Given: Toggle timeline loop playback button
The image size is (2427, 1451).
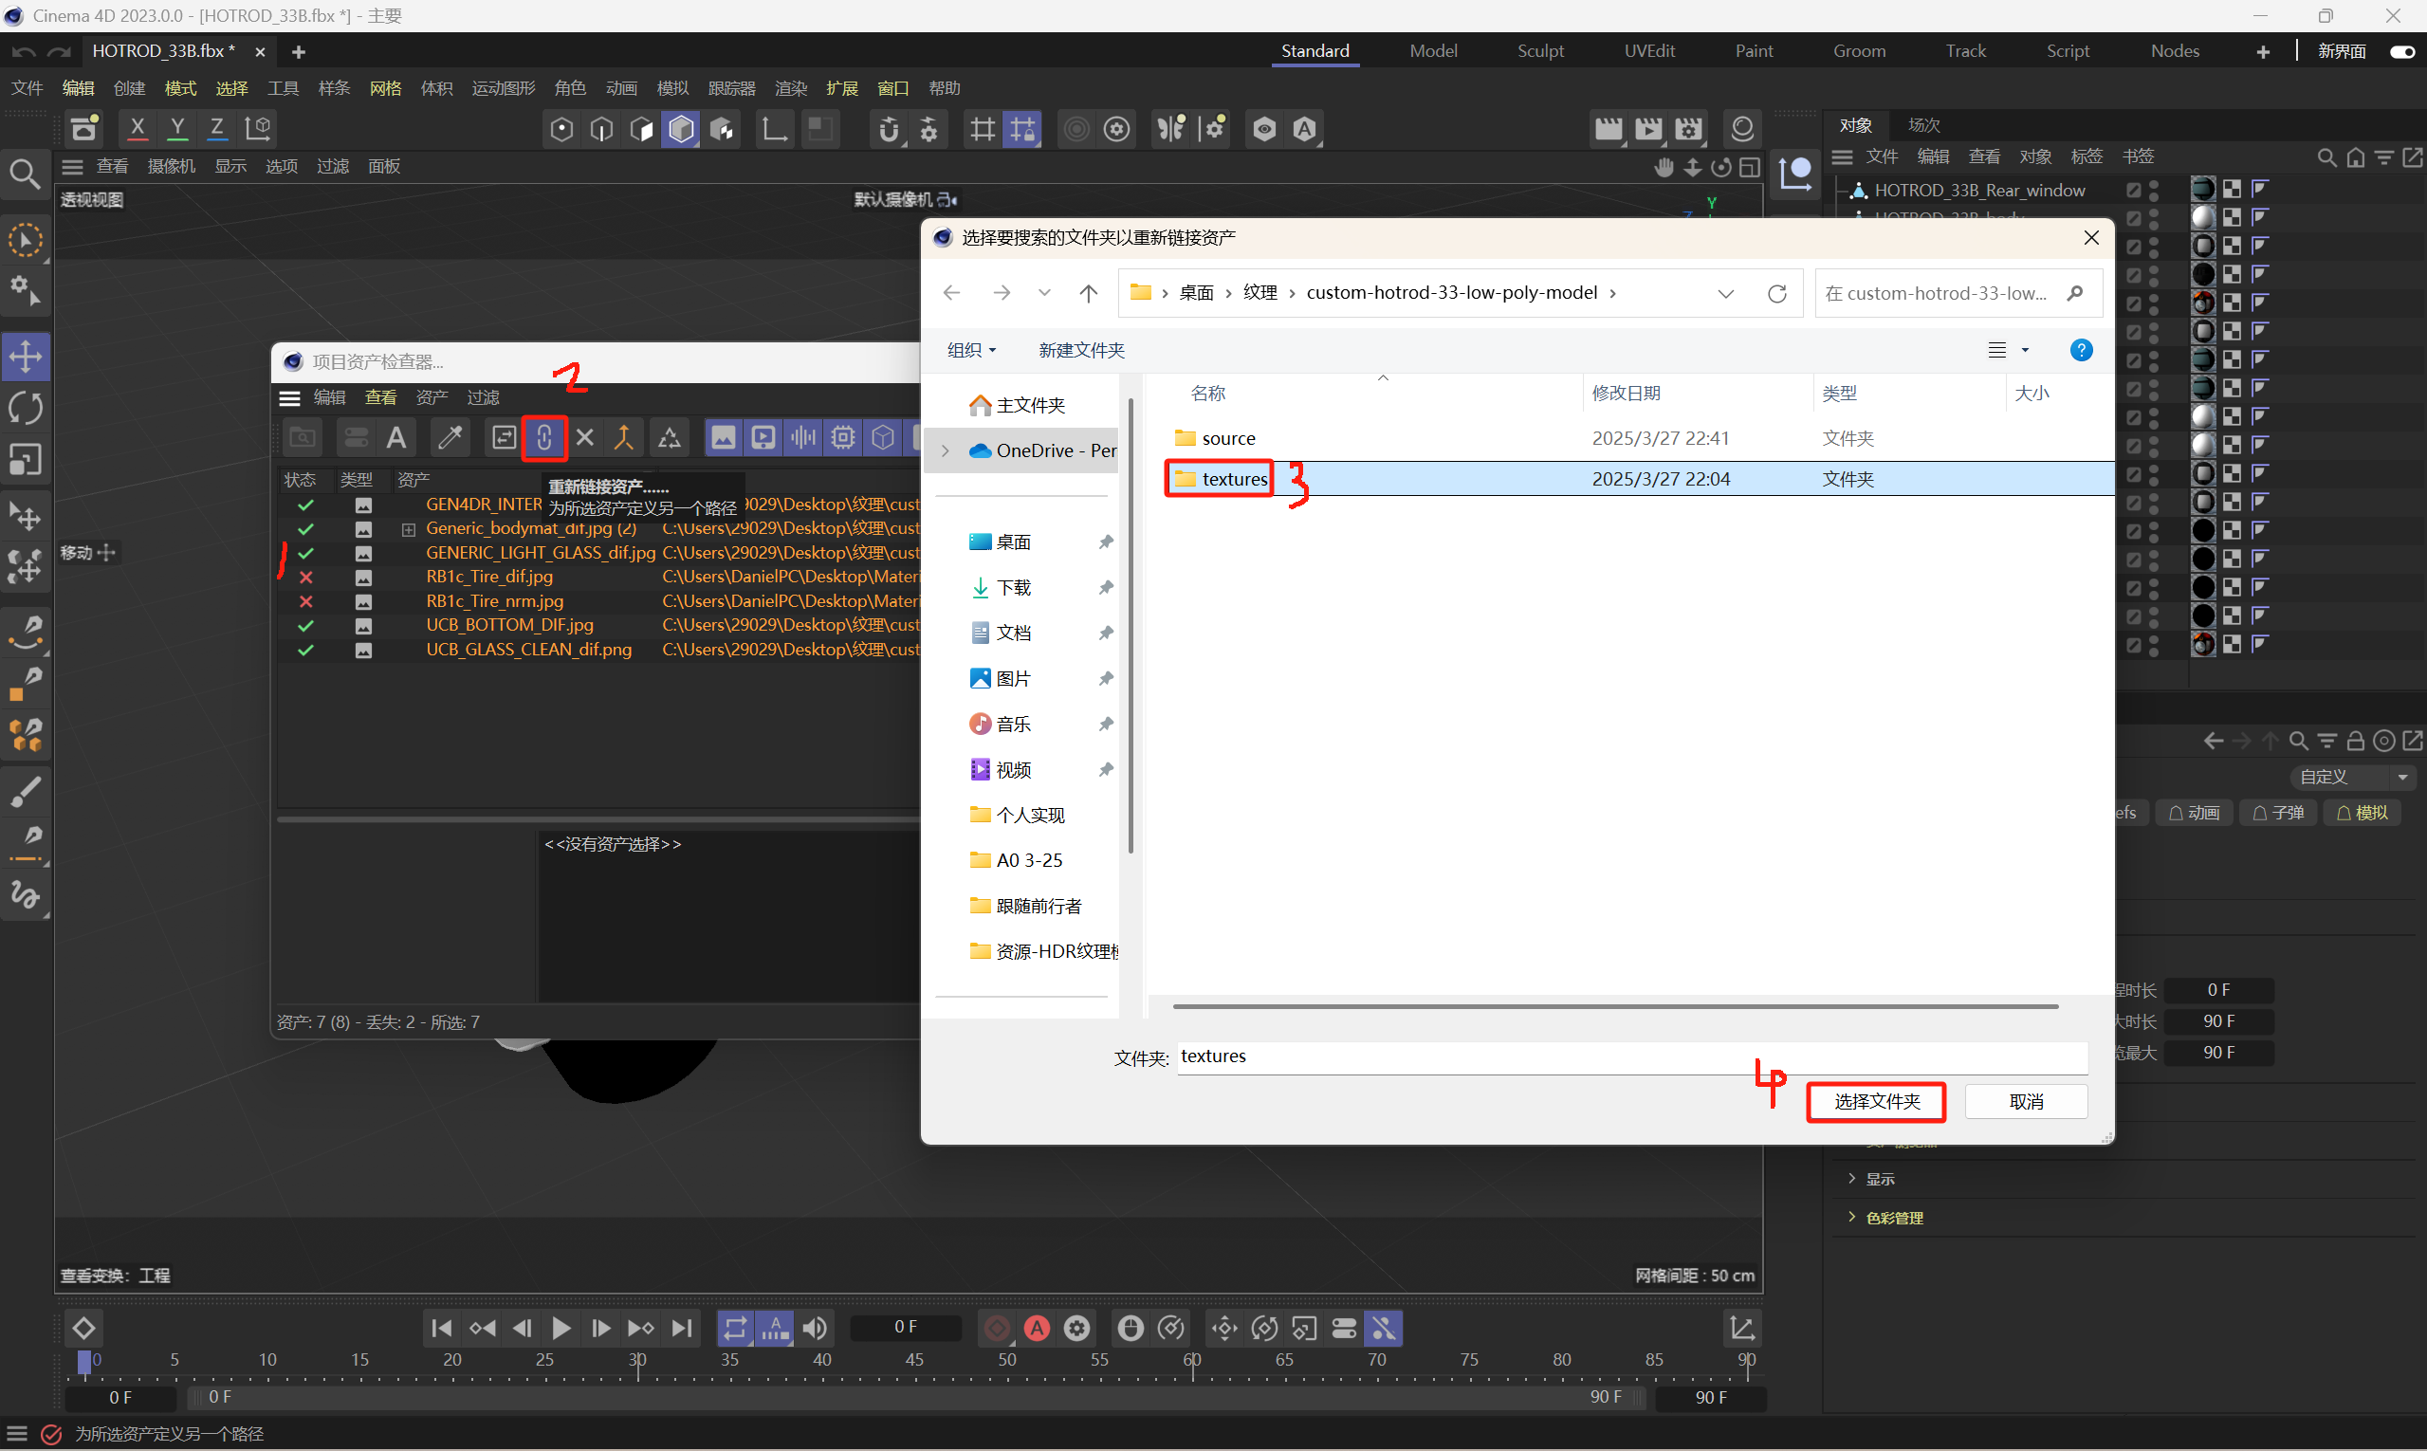Looking at the screenshot, I should (734, 1328).
